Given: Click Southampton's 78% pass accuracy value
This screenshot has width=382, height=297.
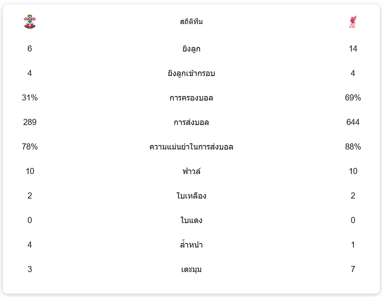Looking at the screenshot, I should coord(30,147).
